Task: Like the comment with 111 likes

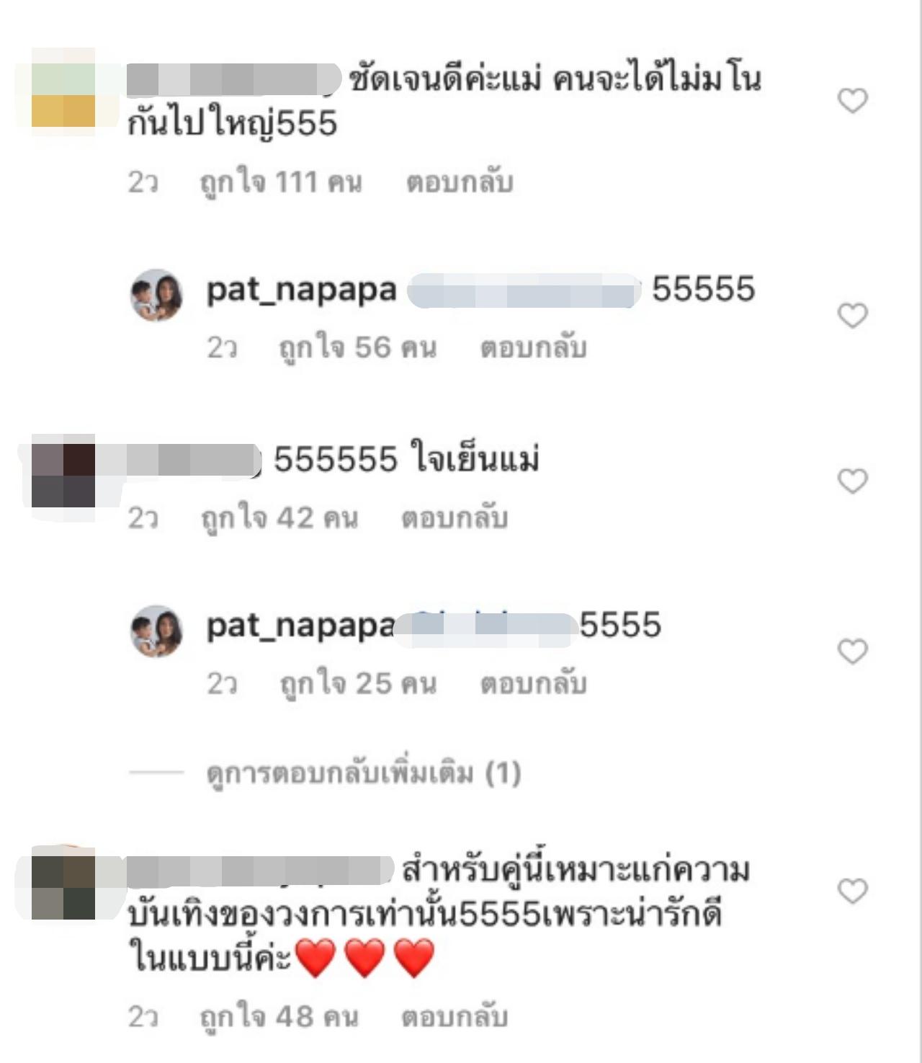Action: pyautogui.click(x=853, y=101)
